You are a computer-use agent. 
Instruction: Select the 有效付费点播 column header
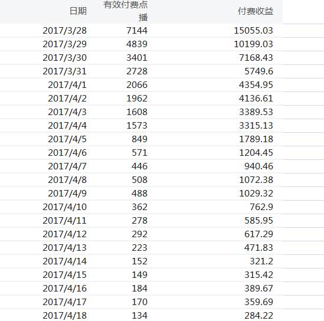click(x=126, y=11)
